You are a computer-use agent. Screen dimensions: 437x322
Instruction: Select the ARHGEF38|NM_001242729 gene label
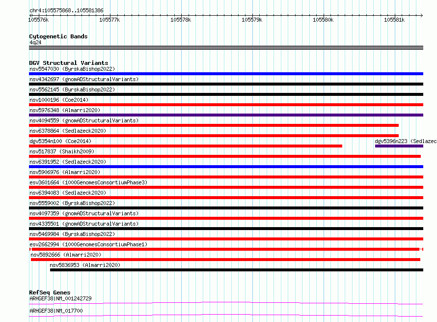(x=60, y=298)
